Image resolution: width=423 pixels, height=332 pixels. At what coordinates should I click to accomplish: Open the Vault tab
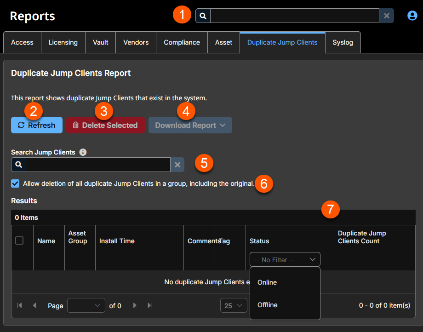(101, 42)
